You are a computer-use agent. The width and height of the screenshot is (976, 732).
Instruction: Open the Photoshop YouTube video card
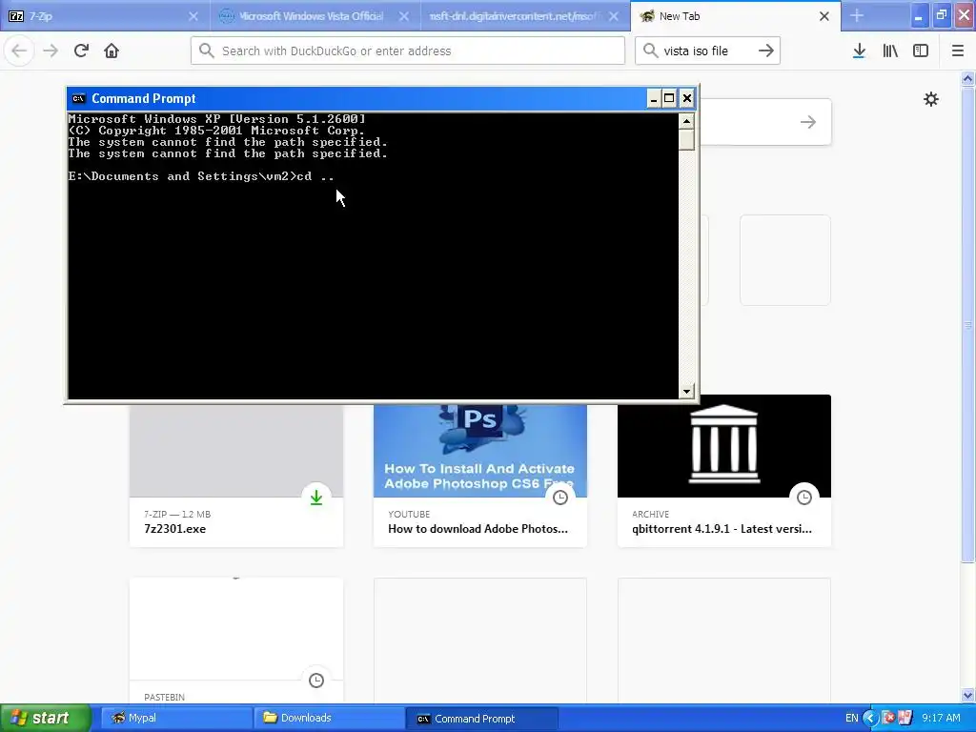coord(480,477)
